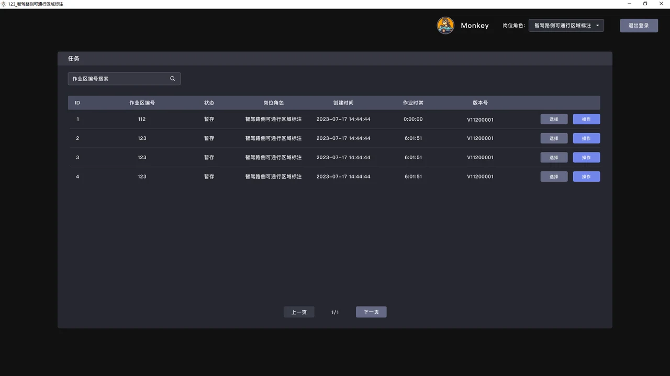Click 操作 for the row with ID 2
The image size is (670, 376).
pyautogui.click(x=586, y=138)
